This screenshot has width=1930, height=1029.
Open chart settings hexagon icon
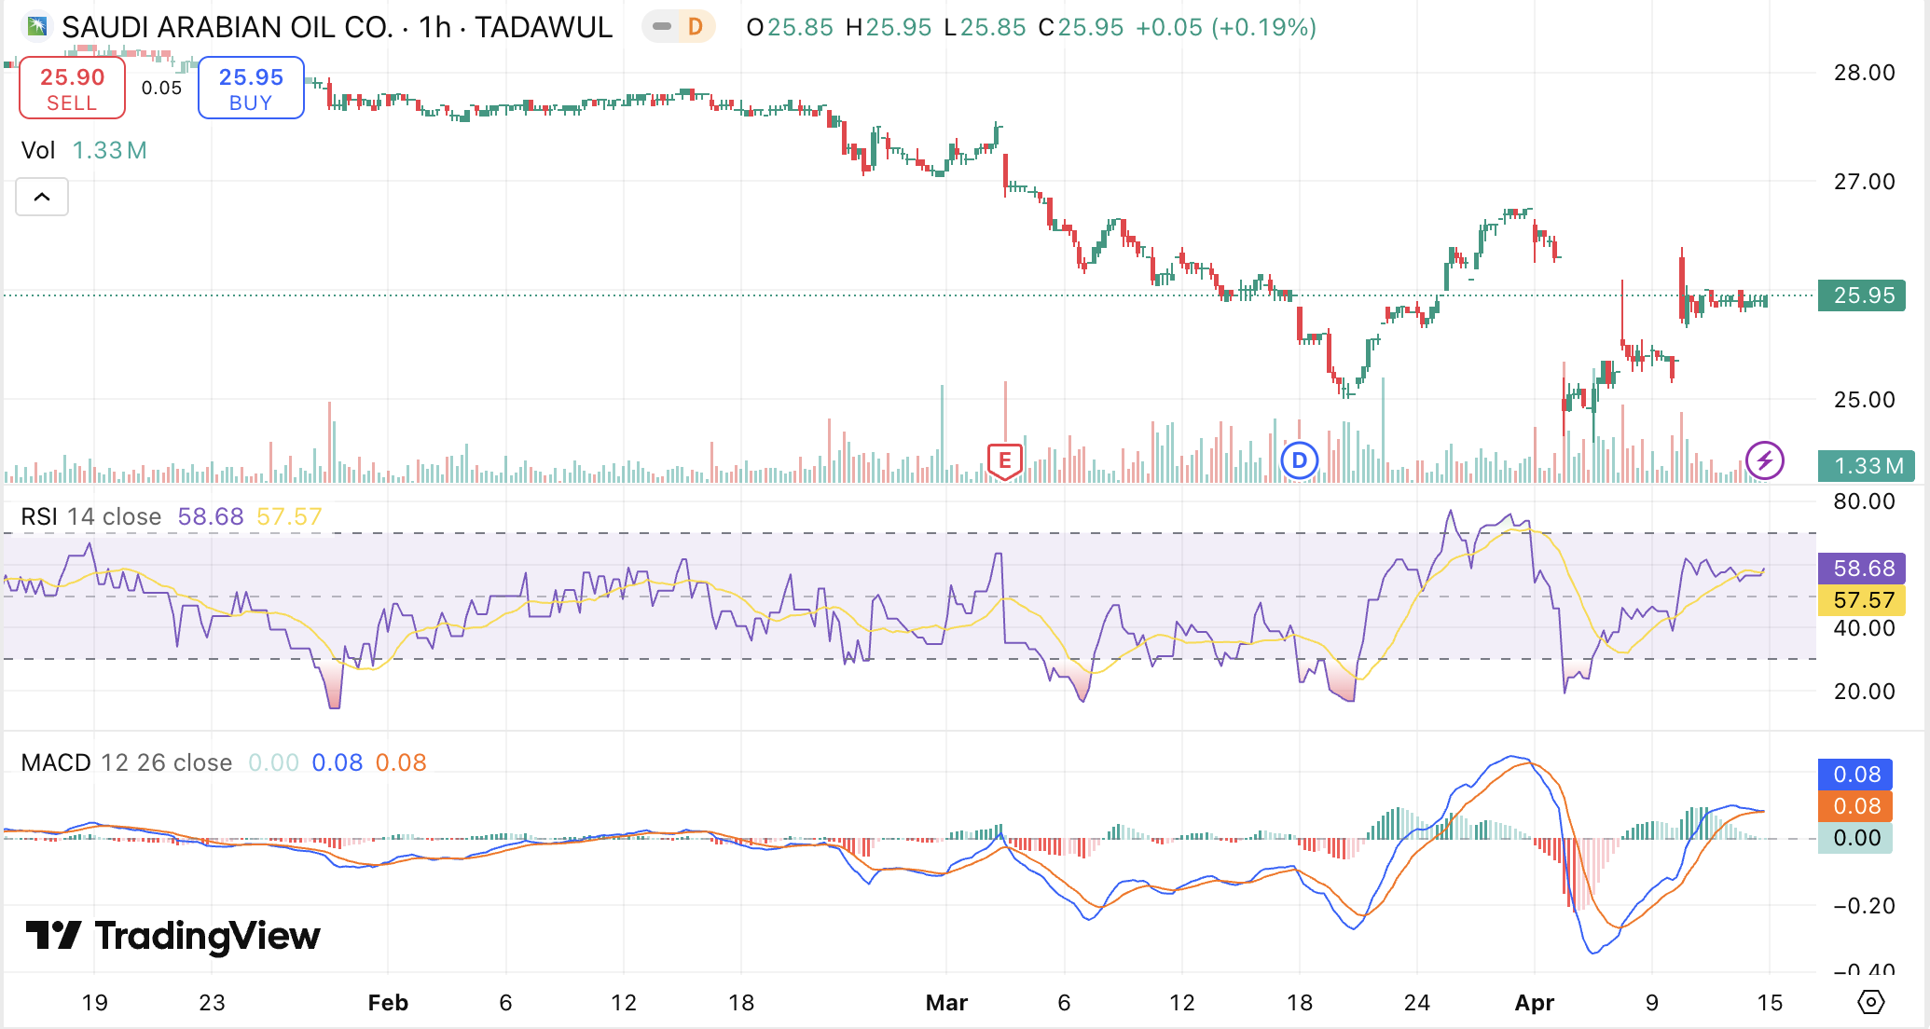pyautogui.click(x=1870, y=1002)
